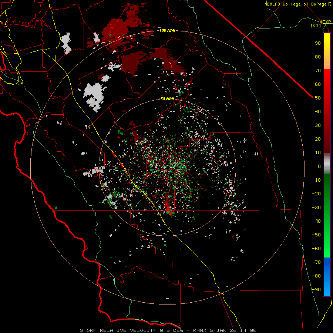Click the -50 value on velocity scale

point(316,235)
